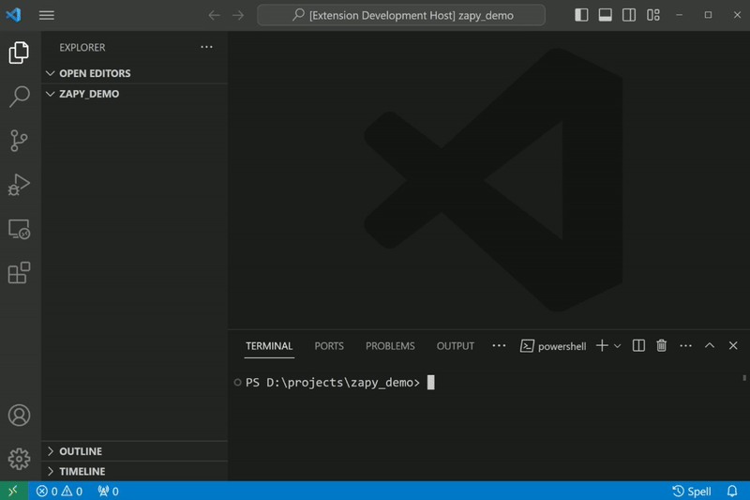Open the Extensions view
Viewport: 750px width, 500px height.
[19, 273]
